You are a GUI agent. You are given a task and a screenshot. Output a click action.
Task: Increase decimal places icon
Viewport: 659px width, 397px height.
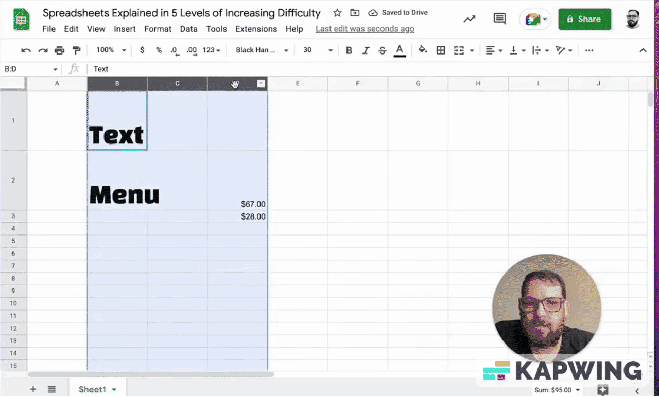click(x=192, y=50)
